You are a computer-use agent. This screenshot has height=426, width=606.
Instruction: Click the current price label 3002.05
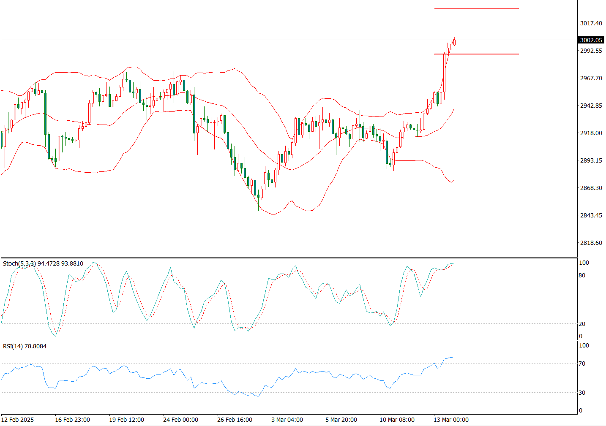[x=591, y=40]
